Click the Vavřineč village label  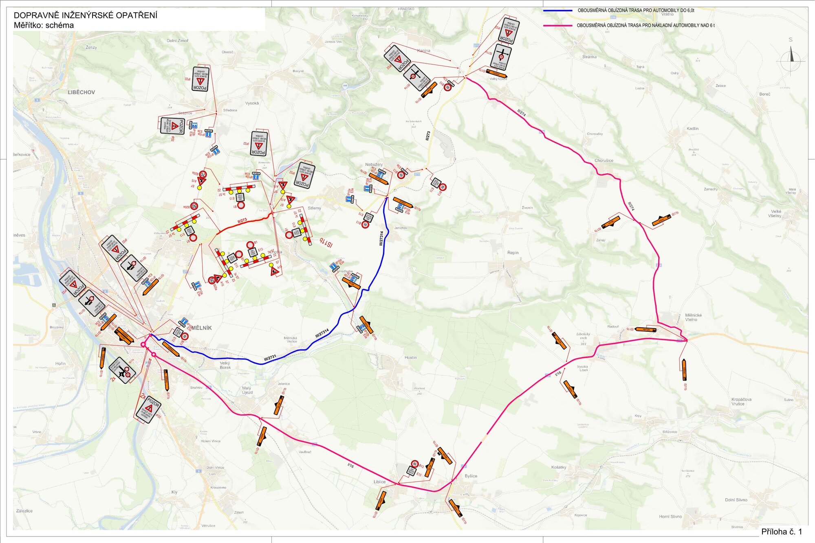tap(305, 452)
